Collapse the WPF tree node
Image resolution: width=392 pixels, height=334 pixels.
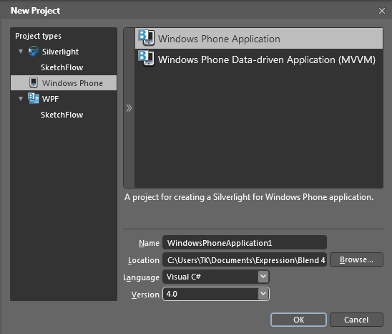click(21, 98)
